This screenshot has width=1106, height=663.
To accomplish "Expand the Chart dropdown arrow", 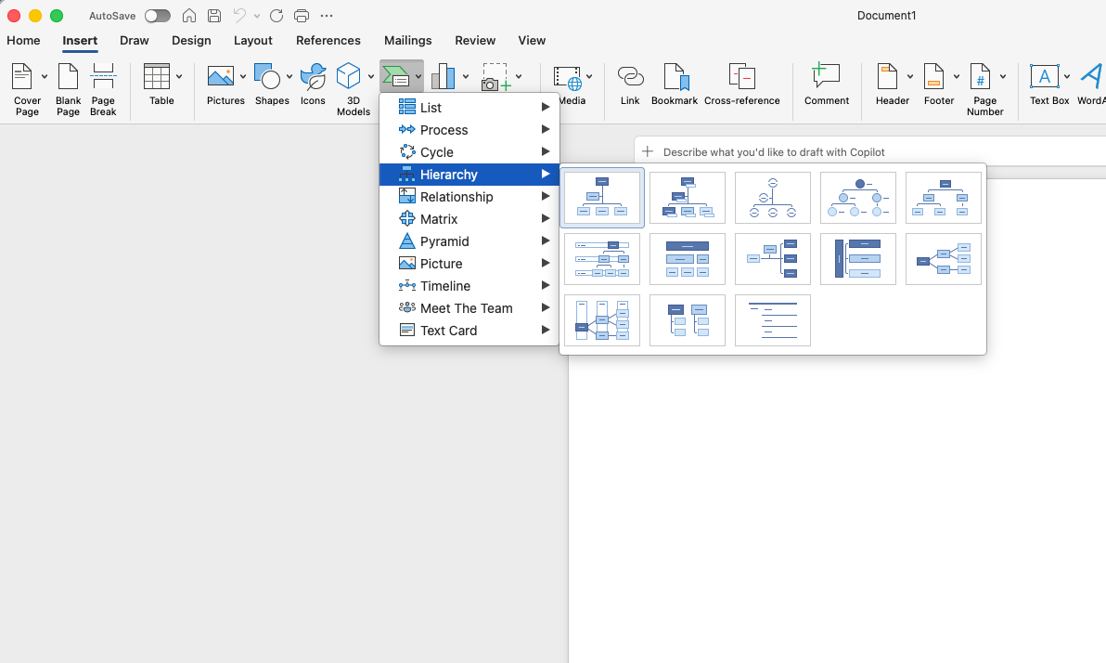I will pyautogui.click(x=466, y=76).
